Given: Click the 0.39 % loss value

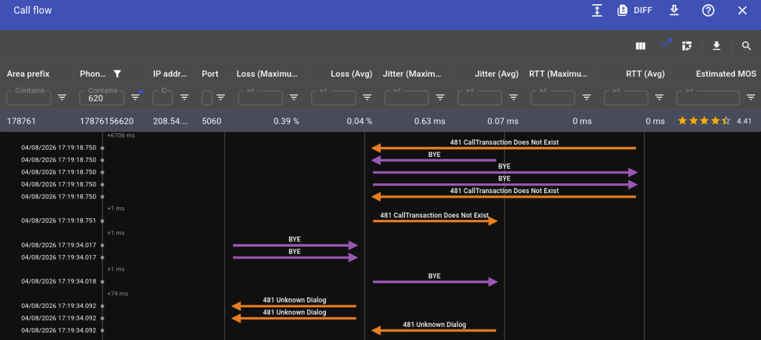Looking at the screenshot, I should [287, 121].
